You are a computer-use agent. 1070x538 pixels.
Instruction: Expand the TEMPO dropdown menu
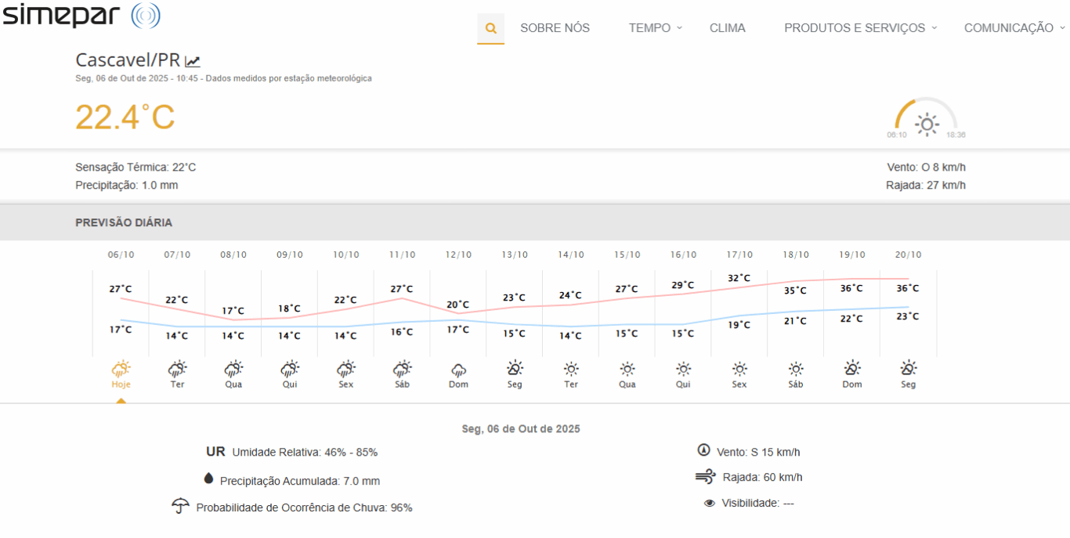(655, 28)
